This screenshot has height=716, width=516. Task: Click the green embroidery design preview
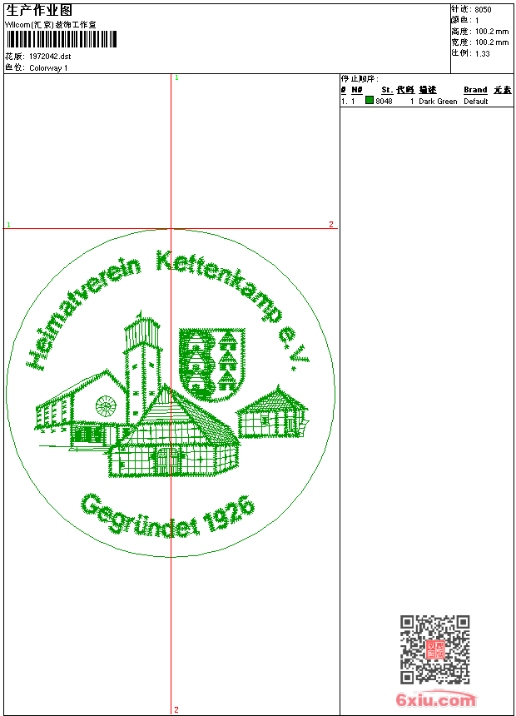coord(171,393)
